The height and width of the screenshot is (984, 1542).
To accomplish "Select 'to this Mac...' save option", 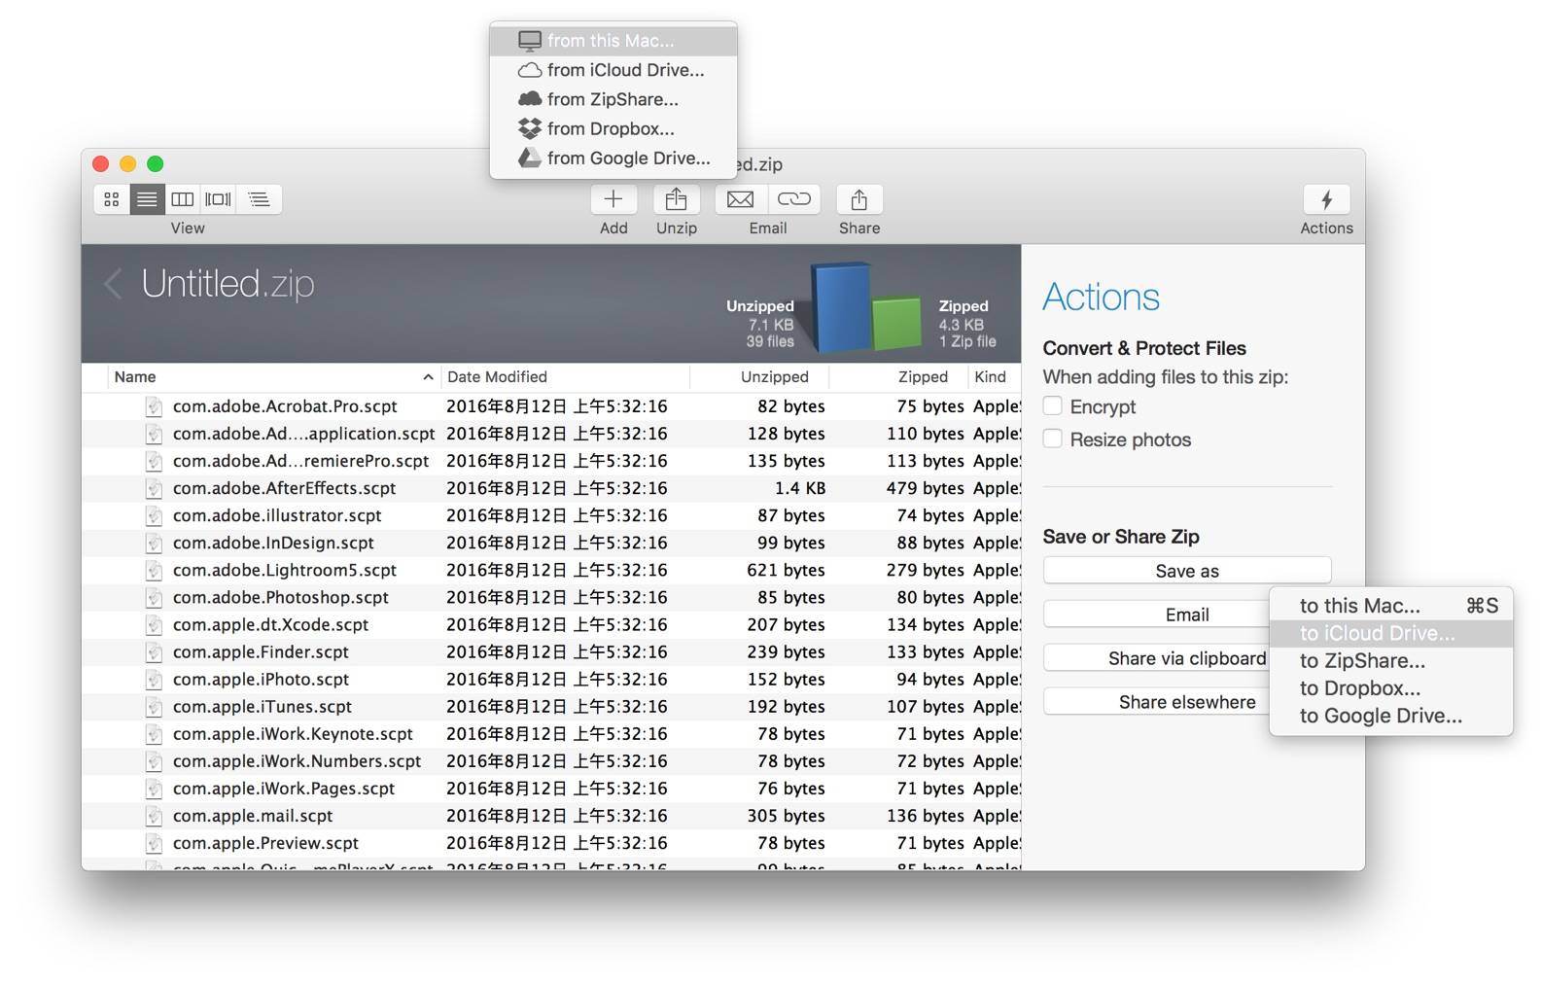I will click(1391, 606).
